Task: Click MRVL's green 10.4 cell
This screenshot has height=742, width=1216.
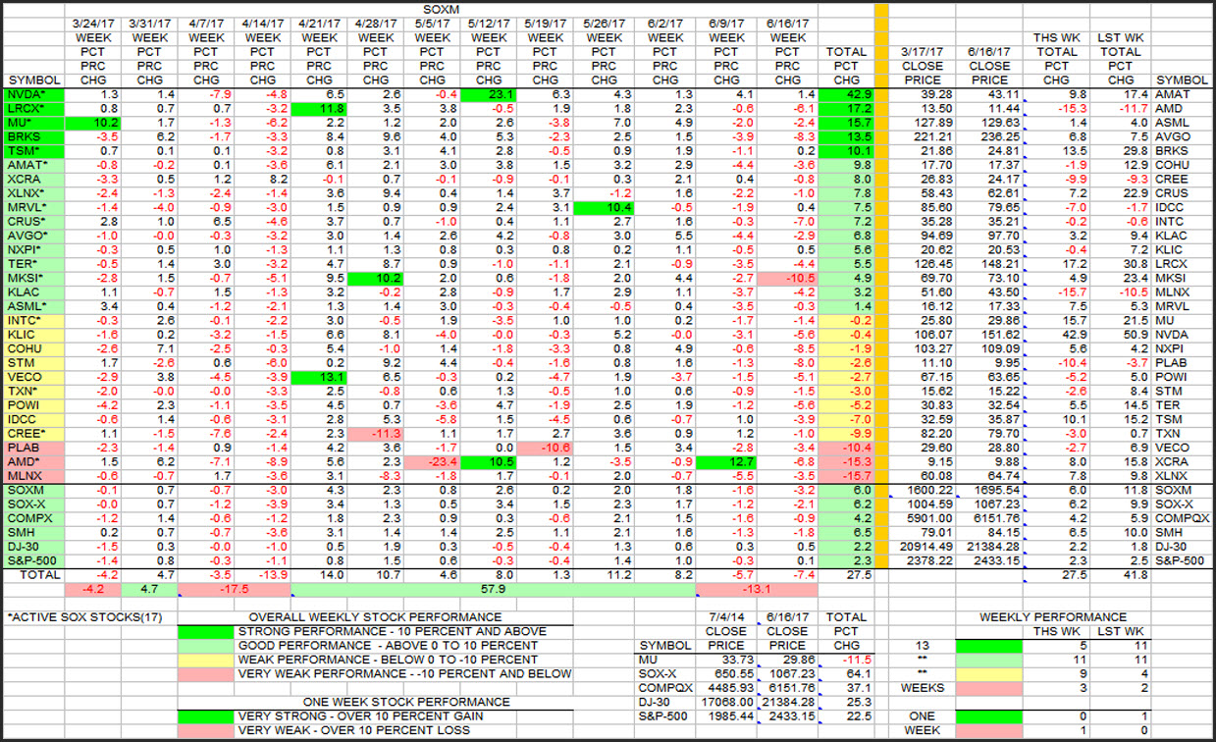Action: [x=607, y=208]
